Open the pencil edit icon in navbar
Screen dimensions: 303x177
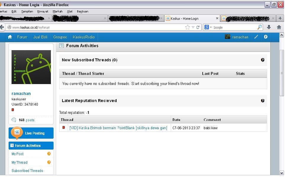coord(256,37)
